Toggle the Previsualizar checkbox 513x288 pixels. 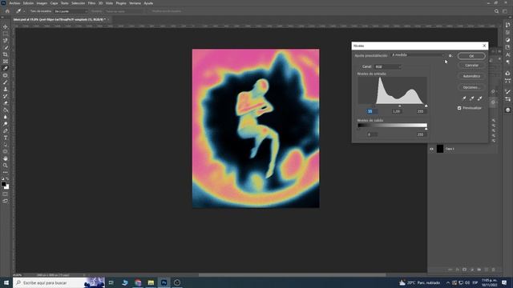click(459, 108)
